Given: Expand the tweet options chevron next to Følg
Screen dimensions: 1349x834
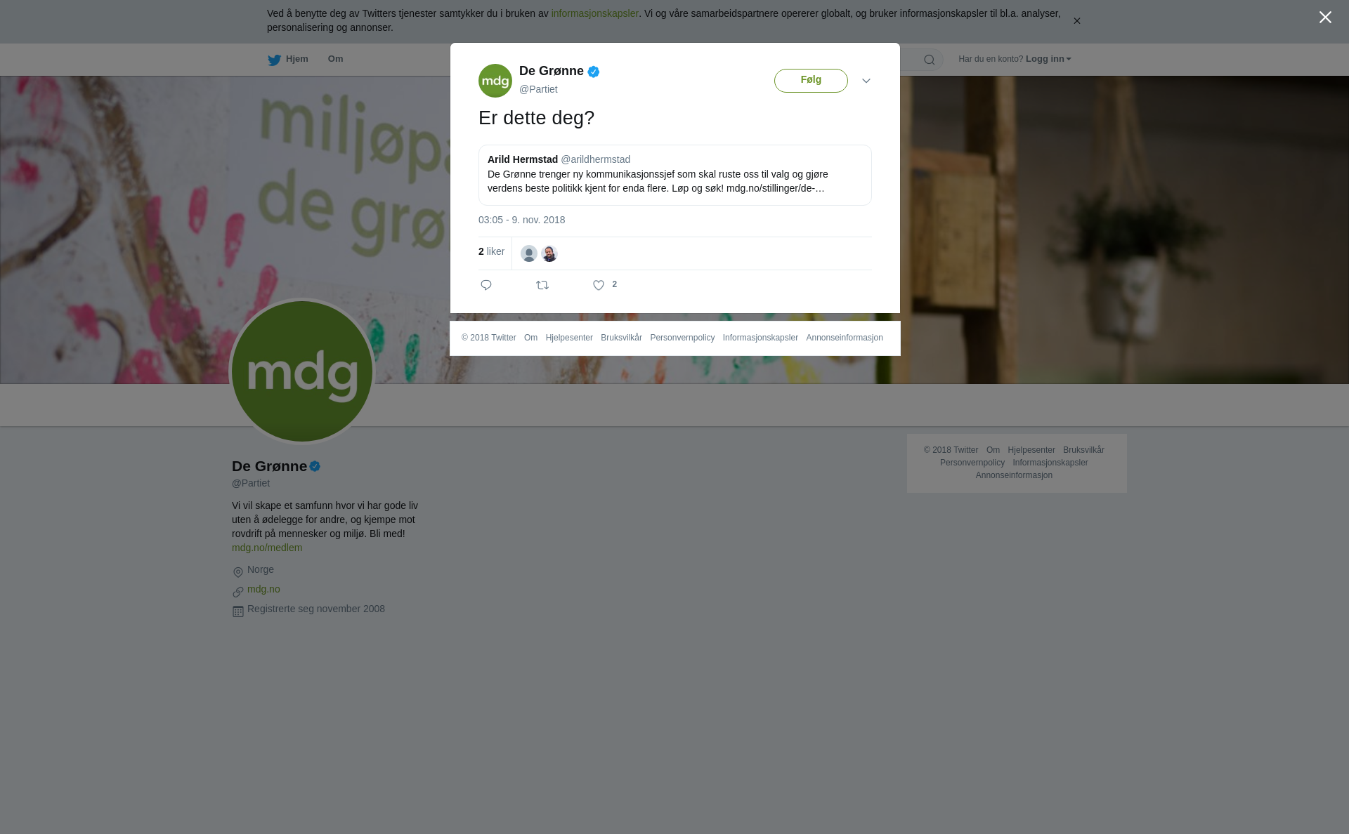Looking at the screenshot, I should point(866,81).
